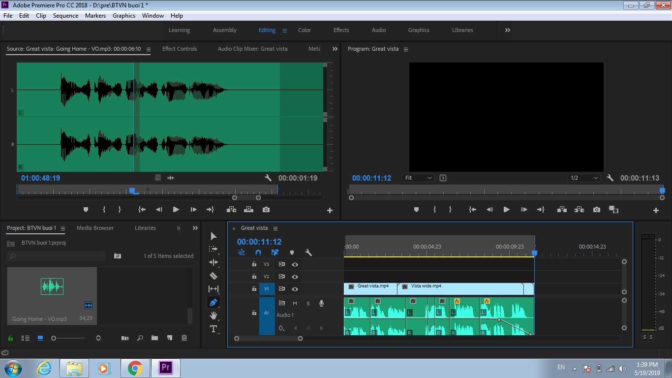Select the Razor tool
The width and height of the screenshot is (672, 378).
click(x=214, y=276)
